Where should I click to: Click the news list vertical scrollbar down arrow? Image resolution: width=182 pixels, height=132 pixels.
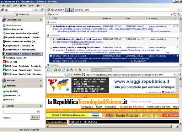181,65
